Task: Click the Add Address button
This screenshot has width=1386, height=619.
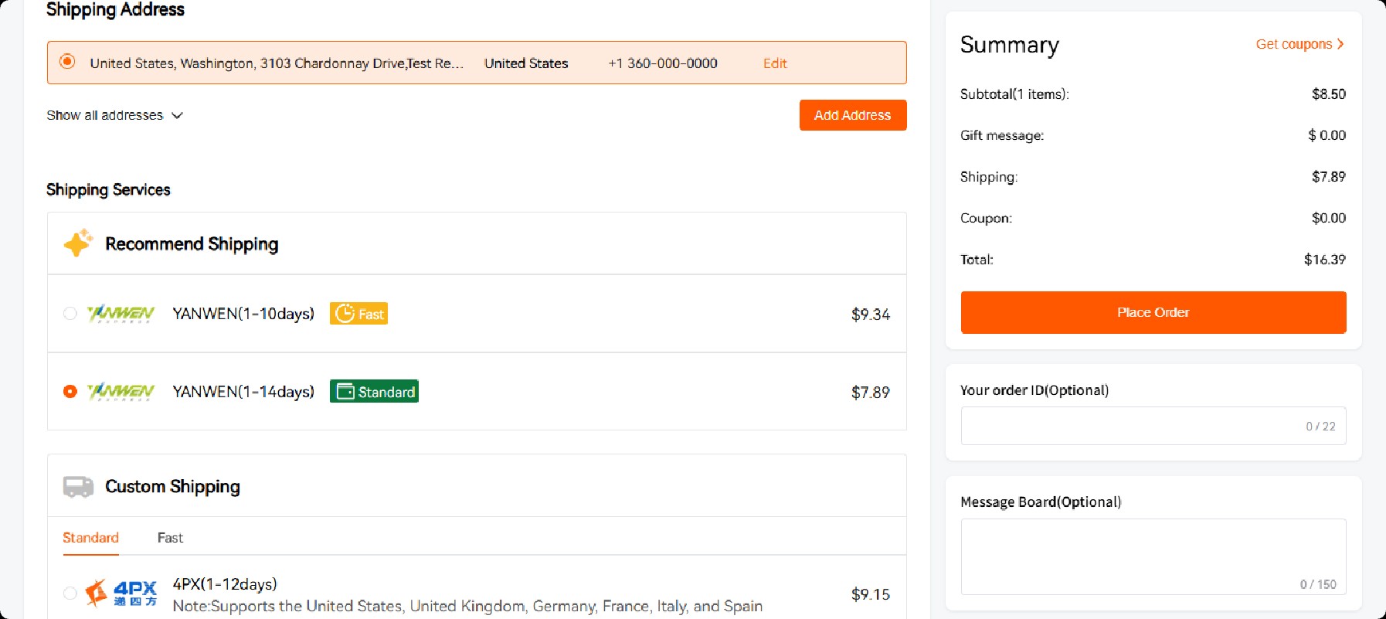Action: click(852, 115)
